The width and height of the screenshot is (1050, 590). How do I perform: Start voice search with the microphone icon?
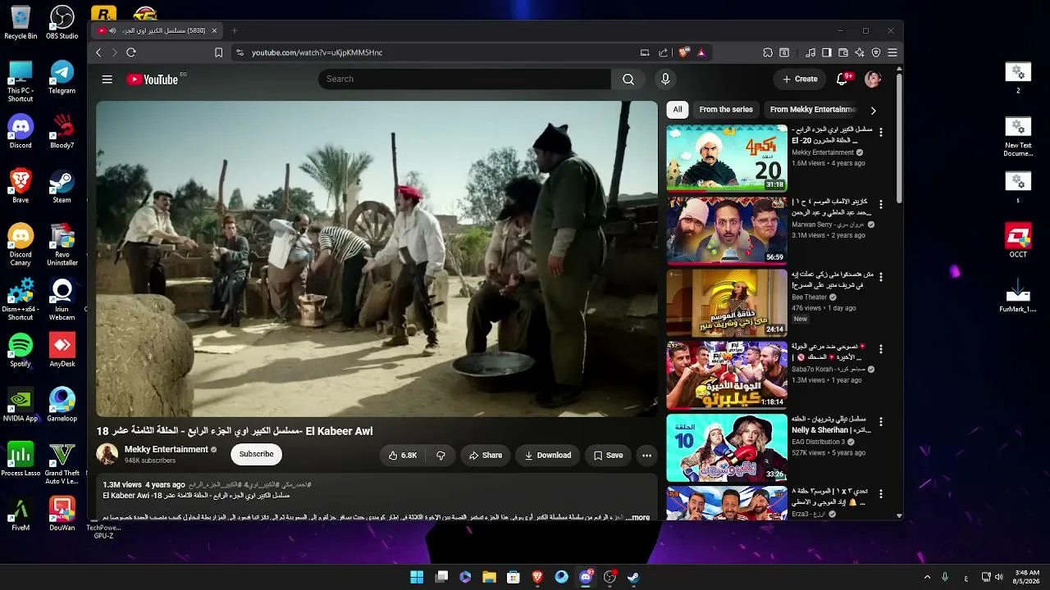pos(665,79)
